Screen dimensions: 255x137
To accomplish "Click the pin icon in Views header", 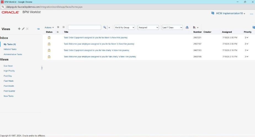I will [38, 29].
